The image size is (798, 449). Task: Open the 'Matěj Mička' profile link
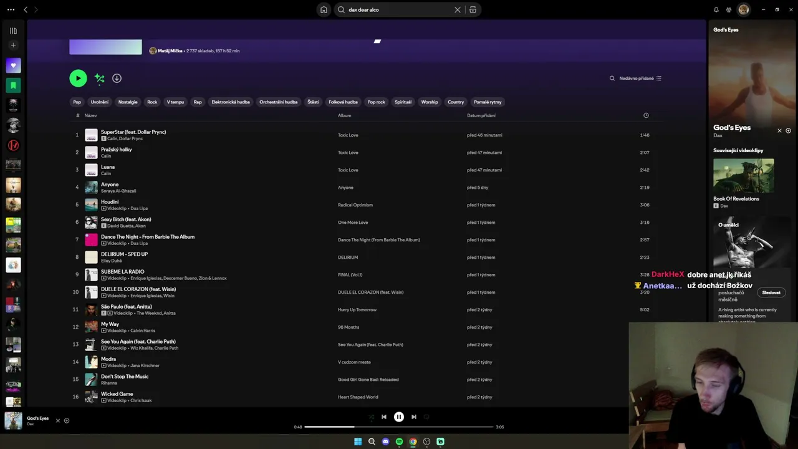click(170, 51)
